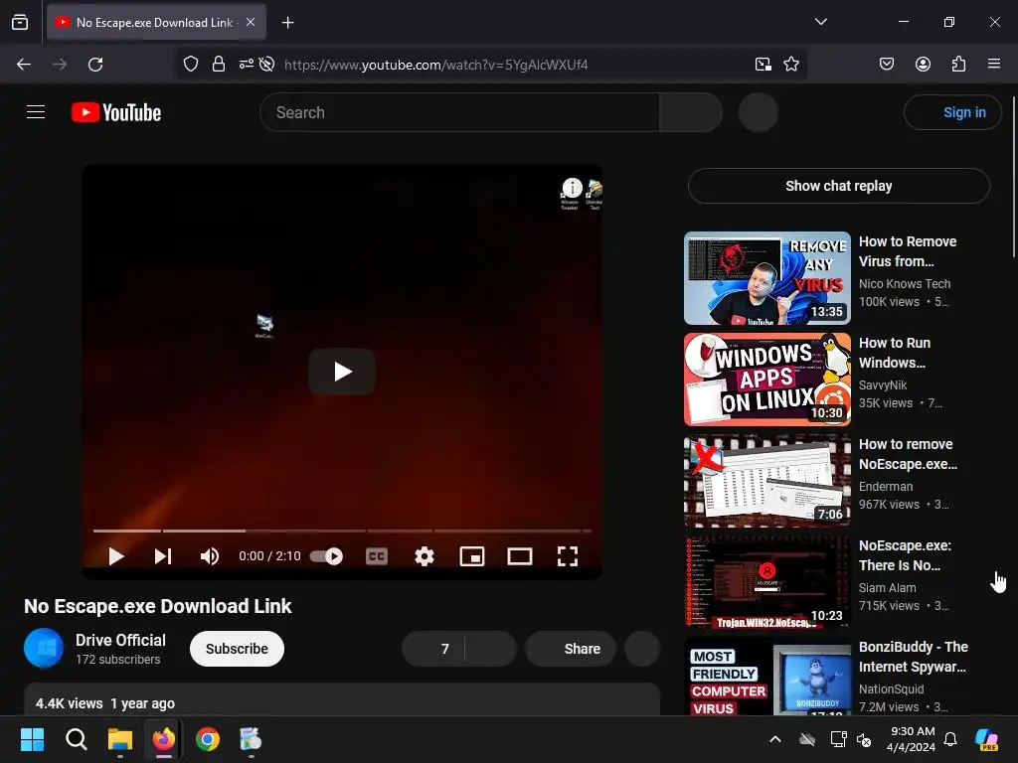Screen dimensions: 1018x763
Task: Open Firefox View recent browsing
Action: [20, 23]
